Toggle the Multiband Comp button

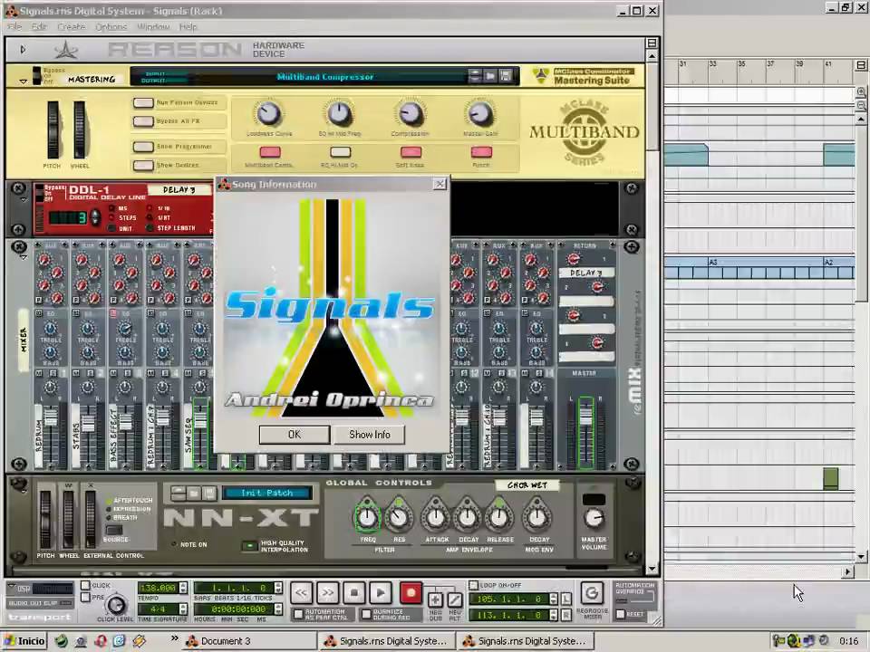(x=270, y=152)
